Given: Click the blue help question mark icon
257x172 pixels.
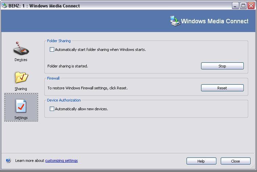Looking at the screenshot, I should pos(8,161).
